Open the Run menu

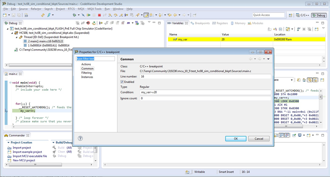pyautogui.click(x=107, y=9)
